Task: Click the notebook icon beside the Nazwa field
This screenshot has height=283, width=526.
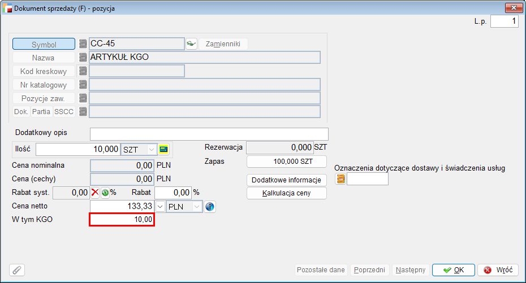Action: 83,58
